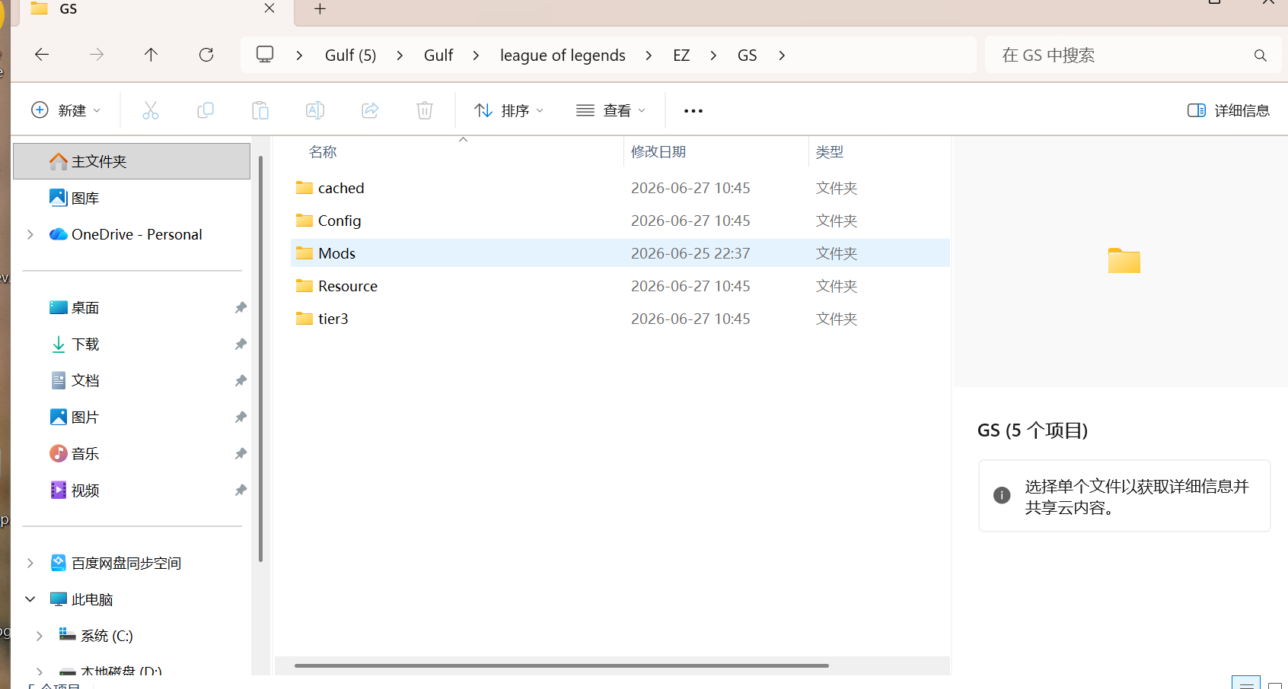Viewport: 1288px width, 689px height.
Task: Click the Paste clipboard icon
Action: [x=260, y=110]
